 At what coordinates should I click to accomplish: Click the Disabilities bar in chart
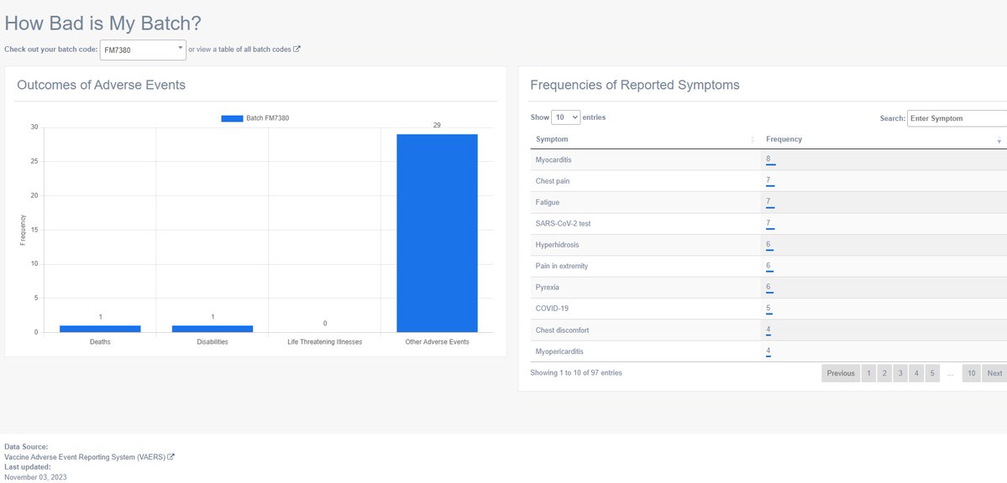click(x=212, y=329)
